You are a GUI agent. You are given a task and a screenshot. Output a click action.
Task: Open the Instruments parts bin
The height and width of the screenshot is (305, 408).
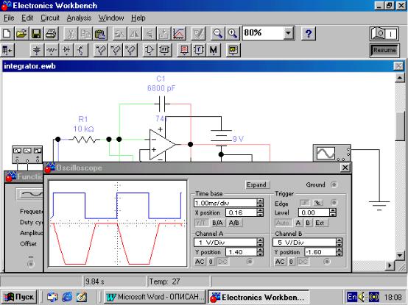coord(233,50)
